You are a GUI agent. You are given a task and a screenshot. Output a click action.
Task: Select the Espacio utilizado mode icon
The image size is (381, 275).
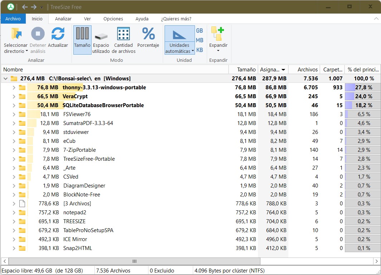tap(101, 36)
